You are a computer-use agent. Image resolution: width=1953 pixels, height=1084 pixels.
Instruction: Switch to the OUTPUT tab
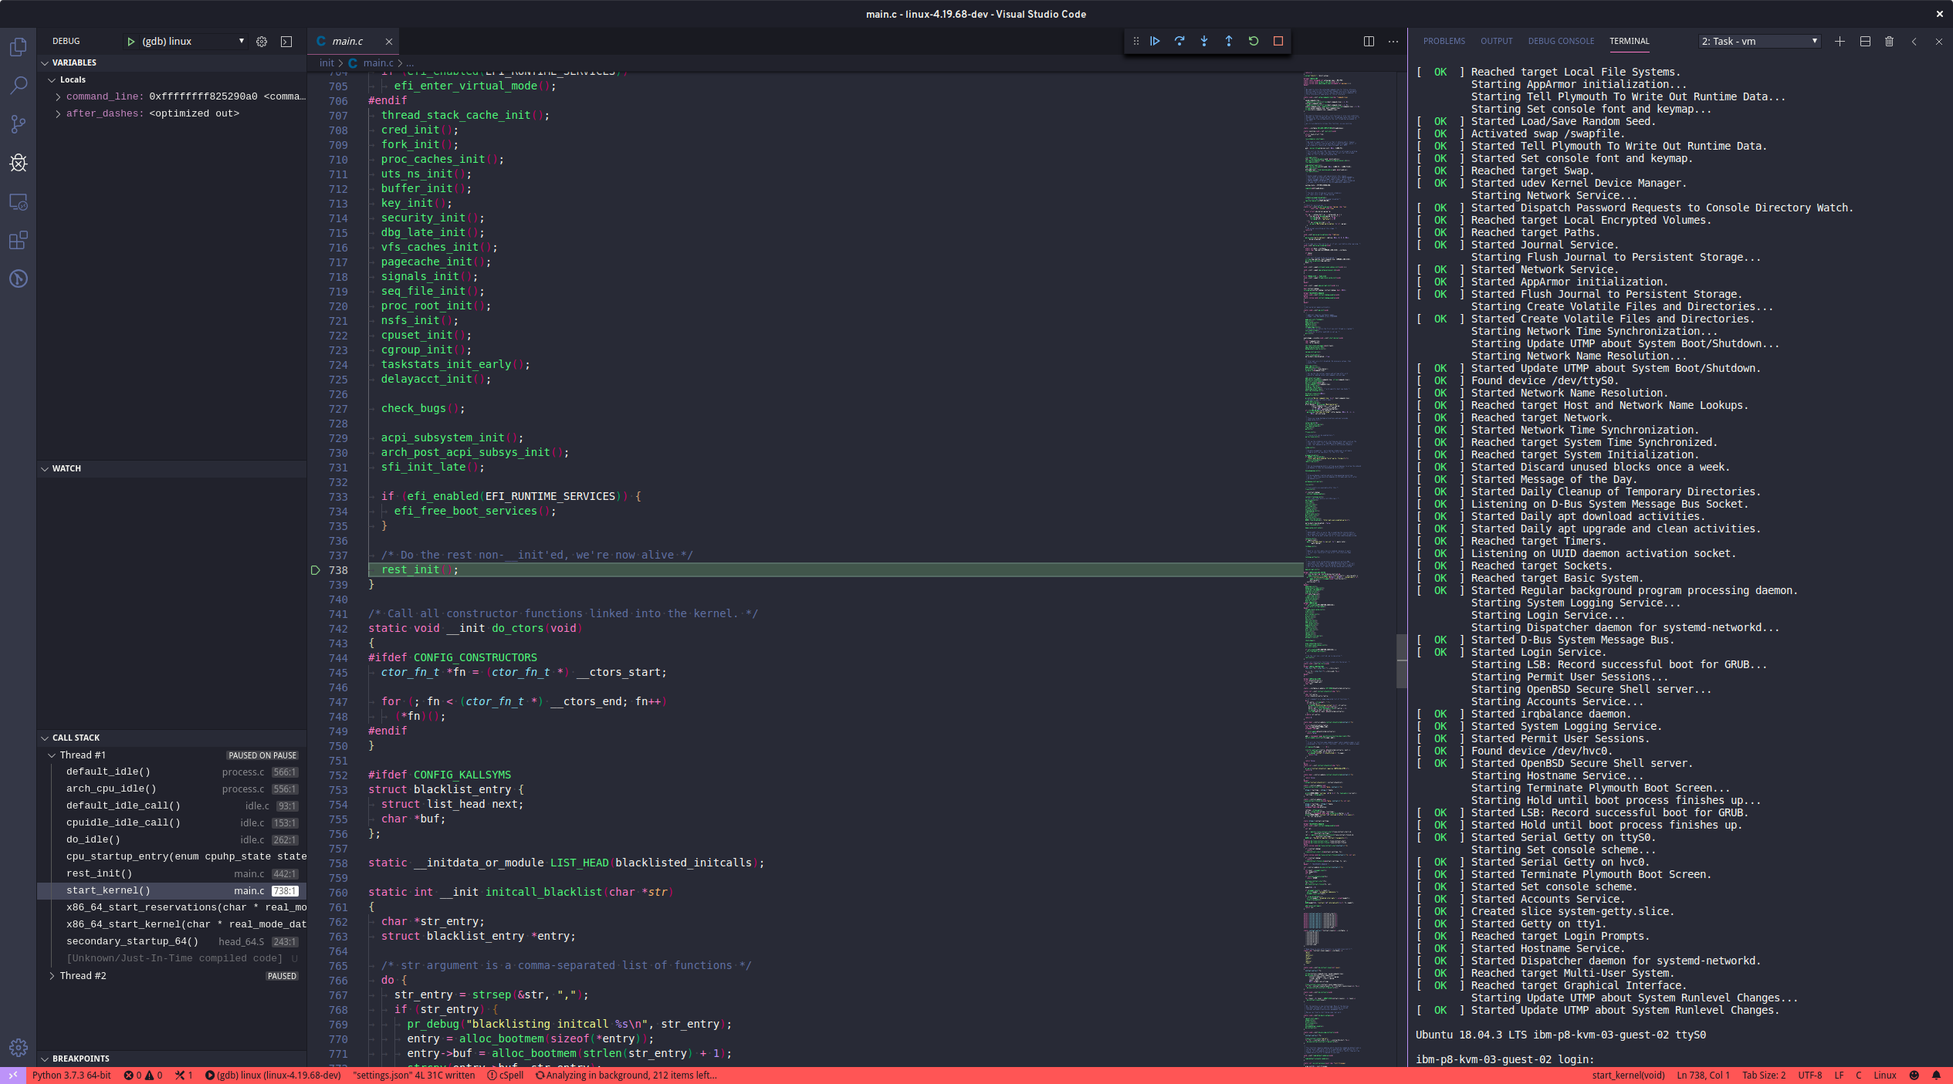pos(1496,42)
